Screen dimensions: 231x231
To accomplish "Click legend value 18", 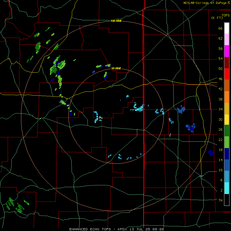I will pos(220,150).
